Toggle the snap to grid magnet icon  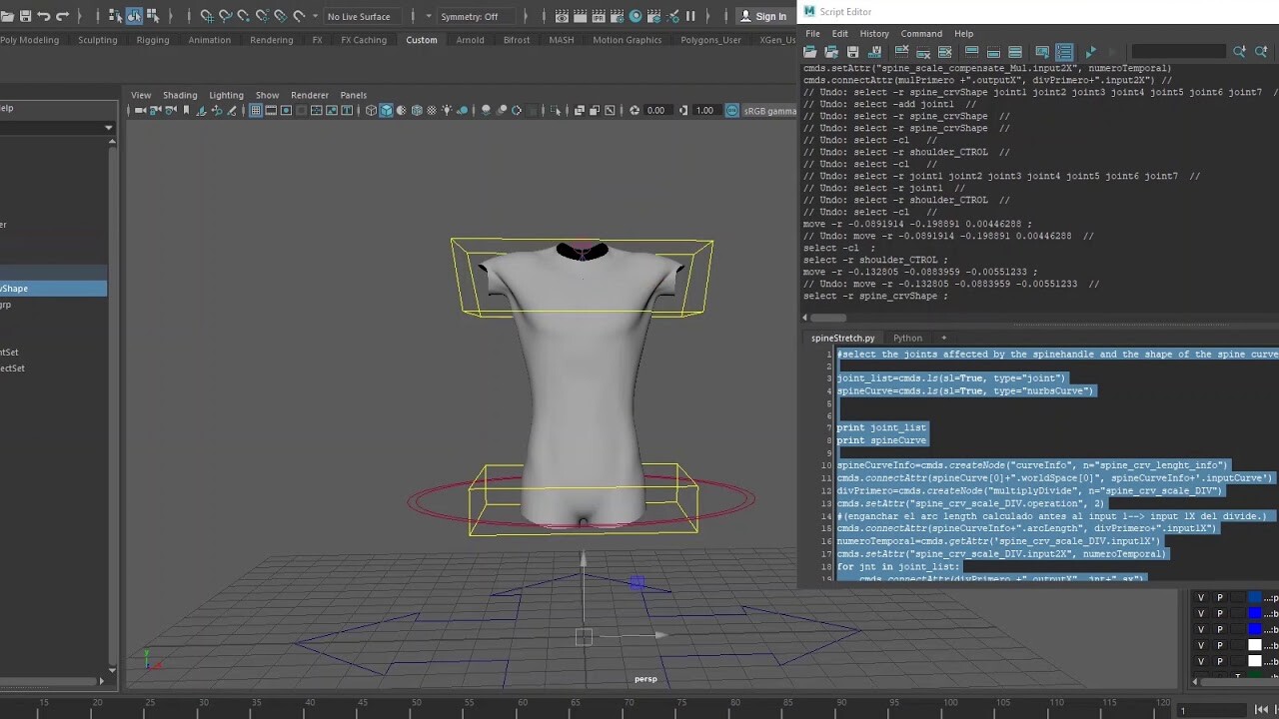(208, 15)
